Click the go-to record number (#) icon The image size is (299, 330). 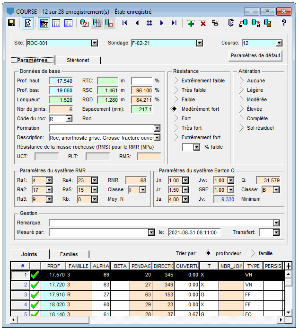coord(149,23)
